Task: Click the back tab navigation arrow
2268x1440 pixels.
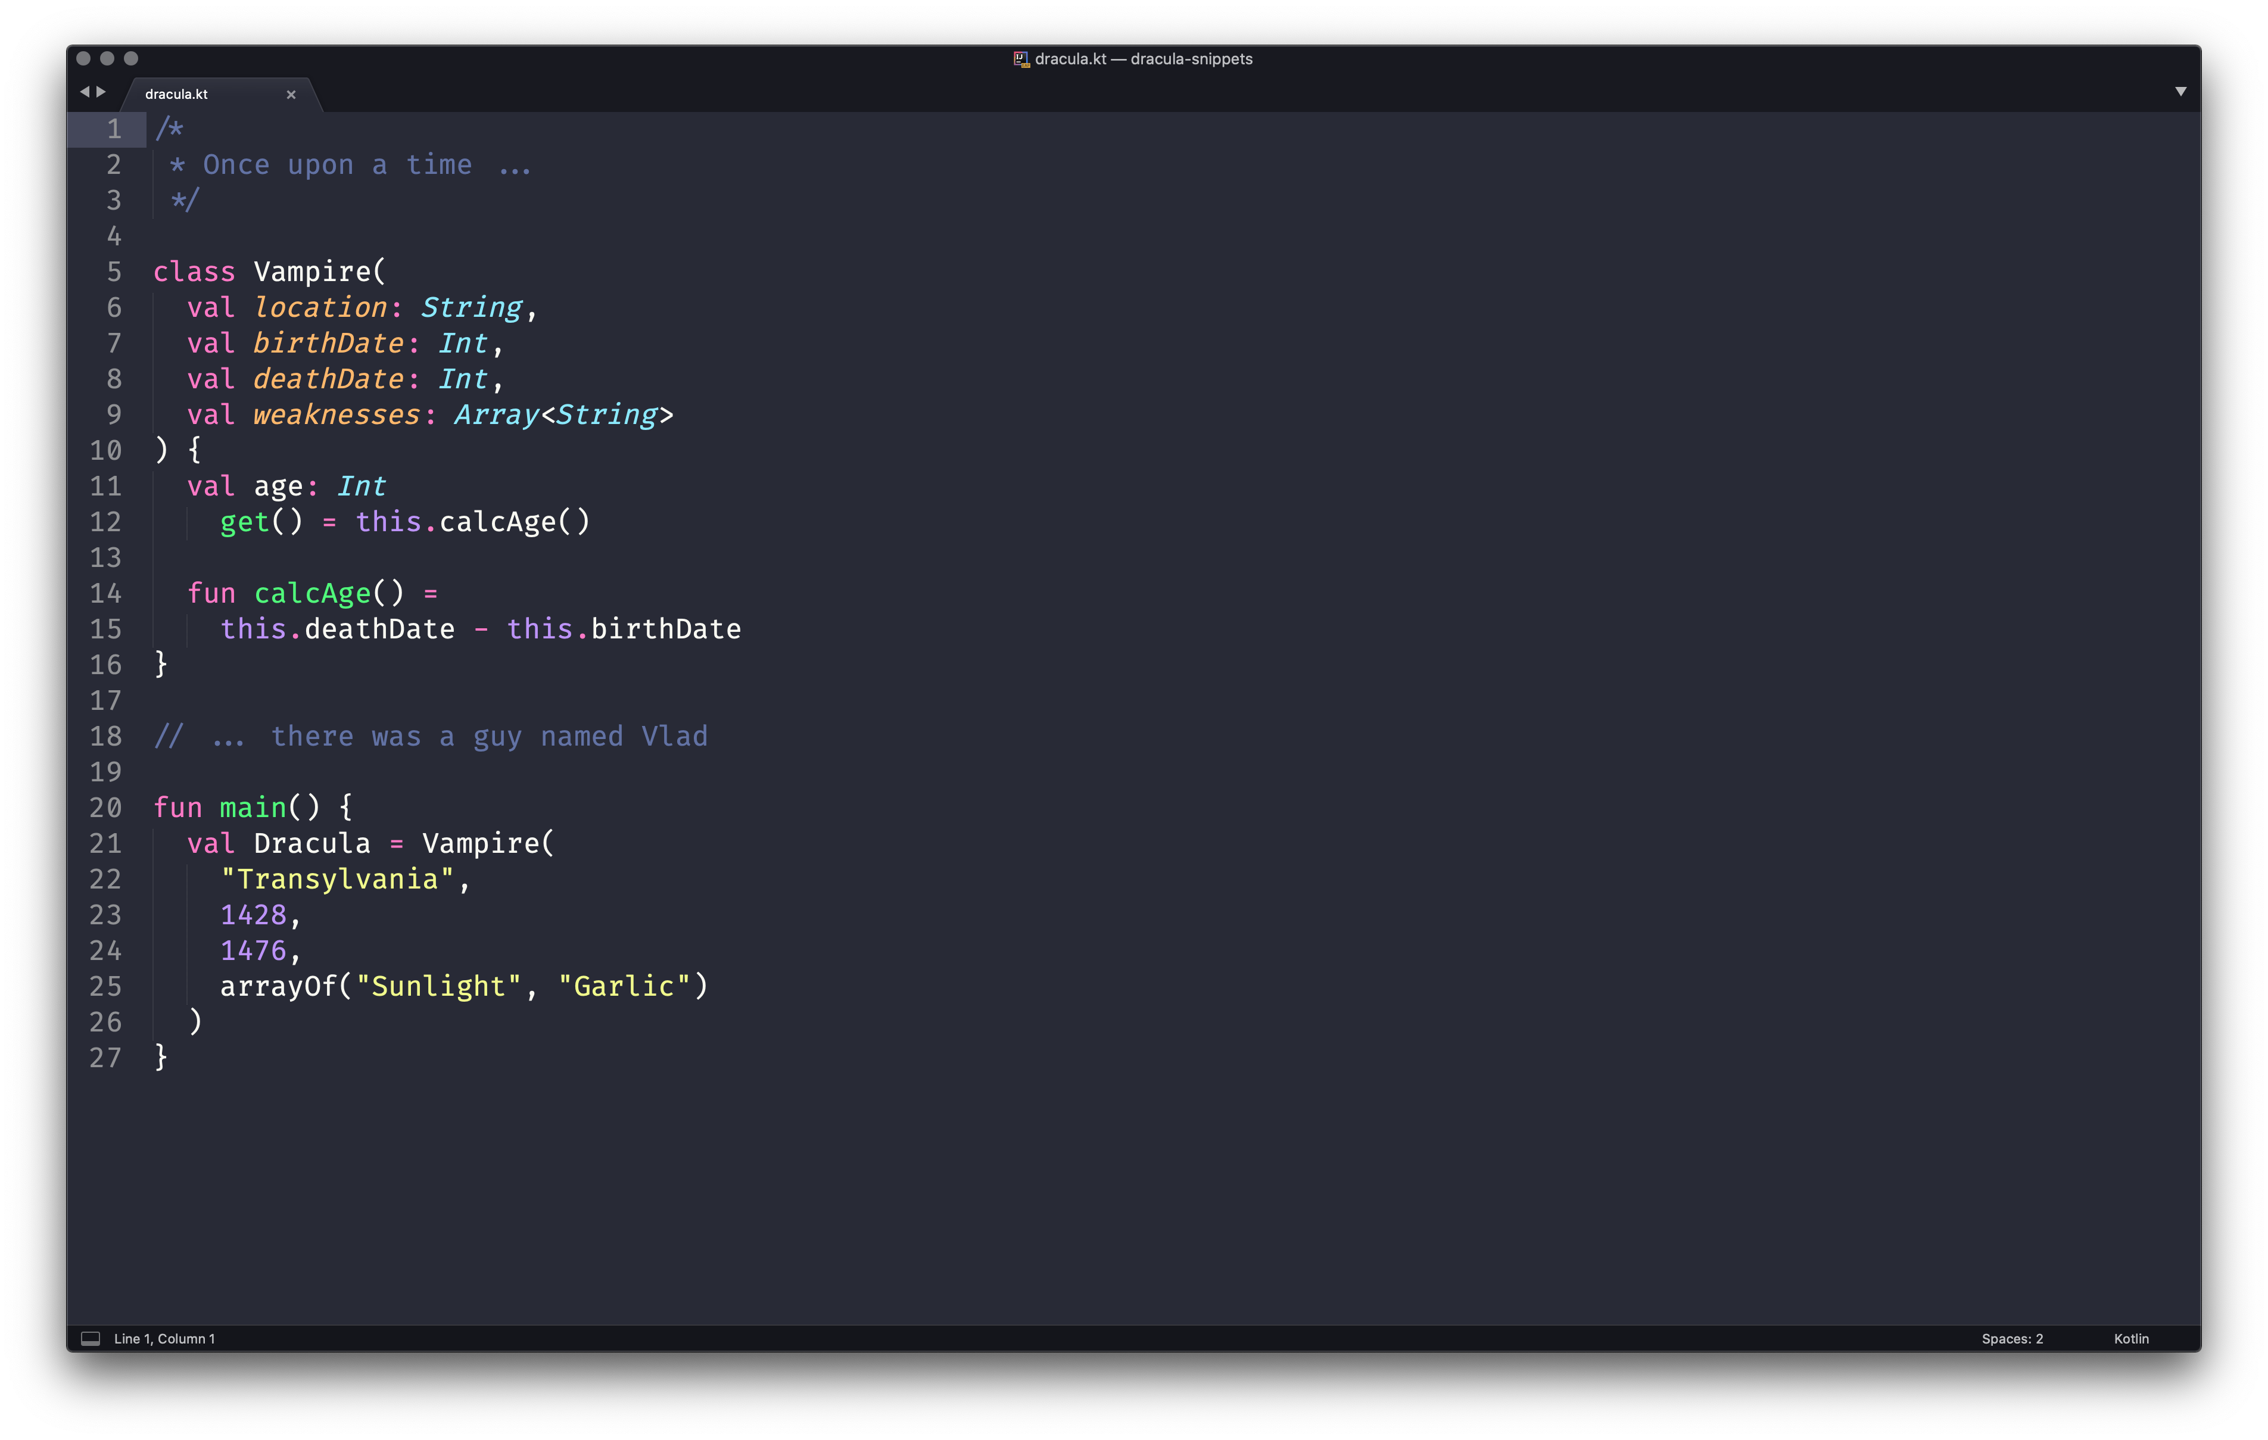Action: coord(85,91)
